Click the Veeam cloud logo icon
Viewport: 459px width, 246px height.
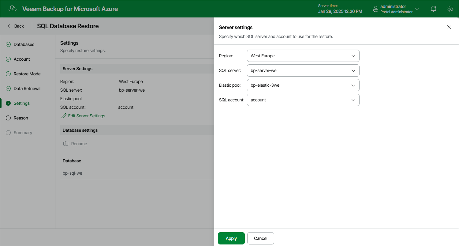13,9
